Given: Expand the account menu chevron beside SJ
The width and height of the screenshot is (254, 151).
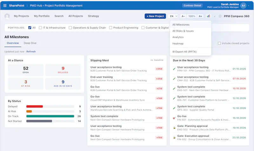Looking at the screenshot, I should tap(249, 6).
